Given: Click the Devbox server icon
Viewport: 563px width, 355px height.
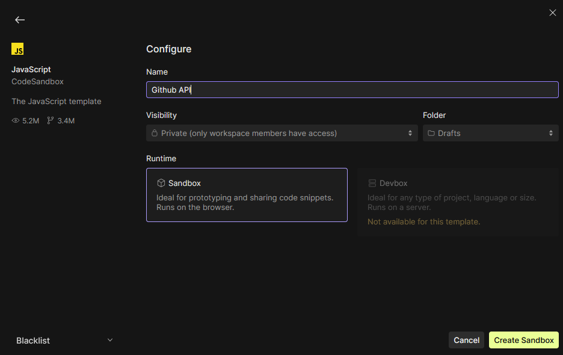Looking at the screenshot, I should (372, 183).
